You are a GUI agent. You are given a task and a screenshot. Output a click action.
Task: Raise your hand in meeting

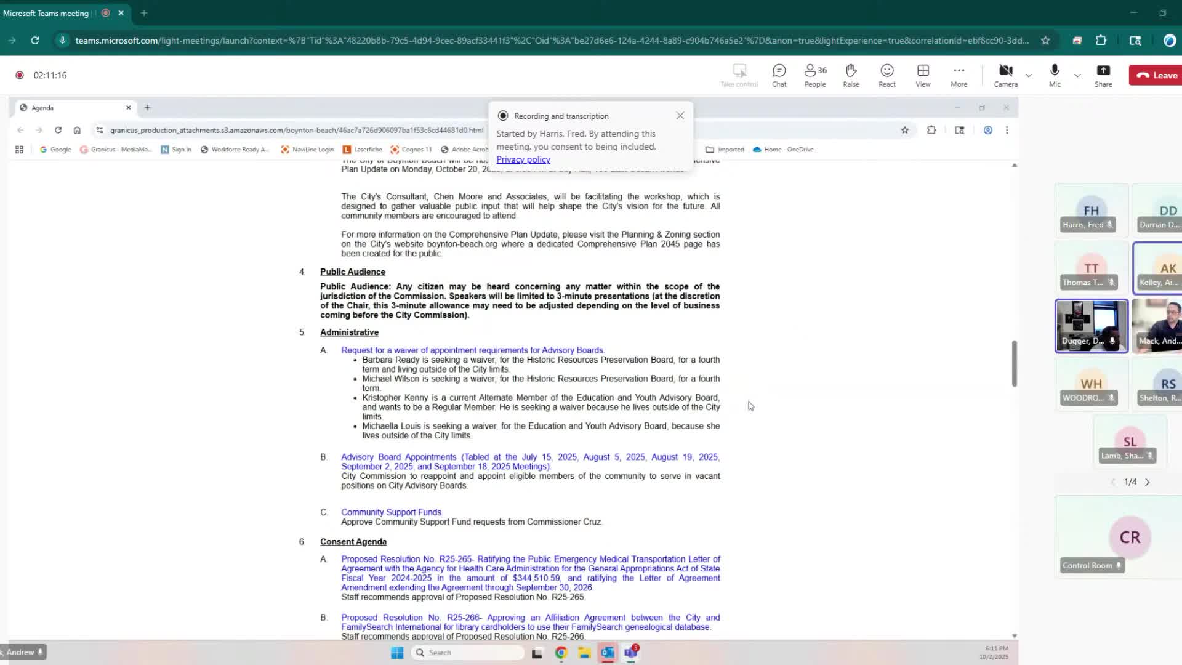[x=851, y=75]
